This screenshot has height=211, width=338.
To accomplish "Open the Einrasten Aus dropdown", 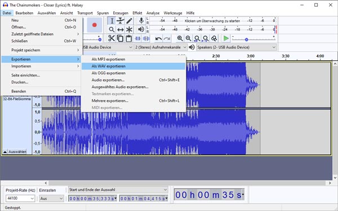I will pos(51,199).
